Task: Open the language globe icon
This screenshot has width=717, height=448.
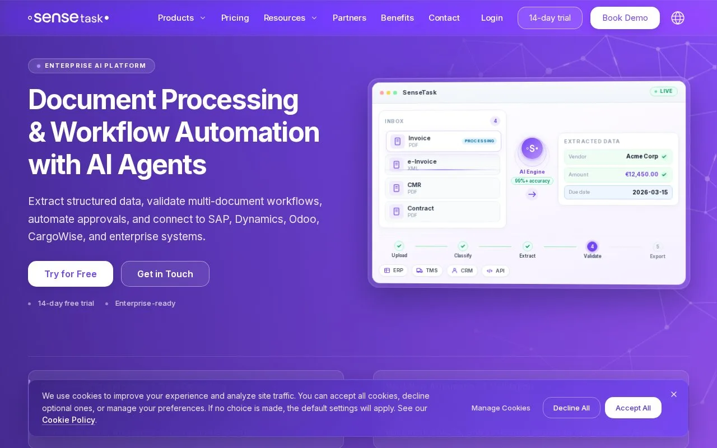Action: pos(678,18)
